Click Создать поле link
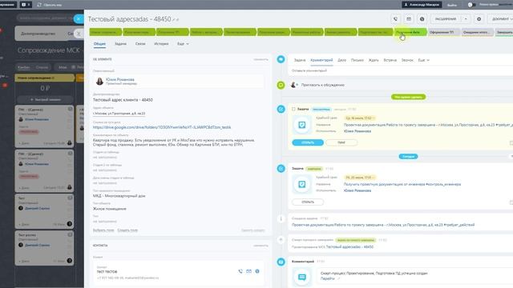The width and height of the screenshot is (513, 288). click(x=127, y=230)
